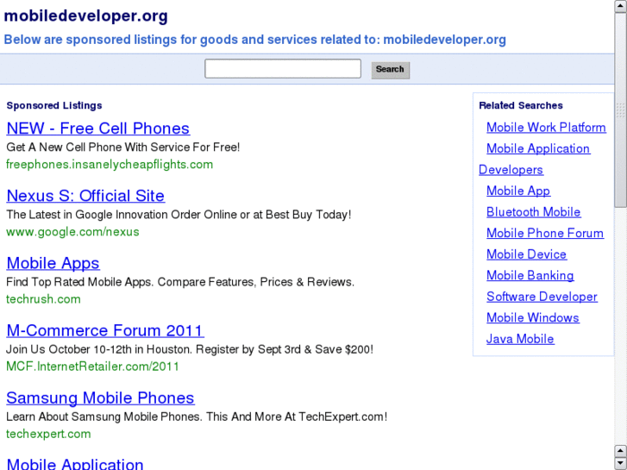627x470 pixels.
Task: Open the M-Commerce Forum 2011 link
Action: click(105, 330)
